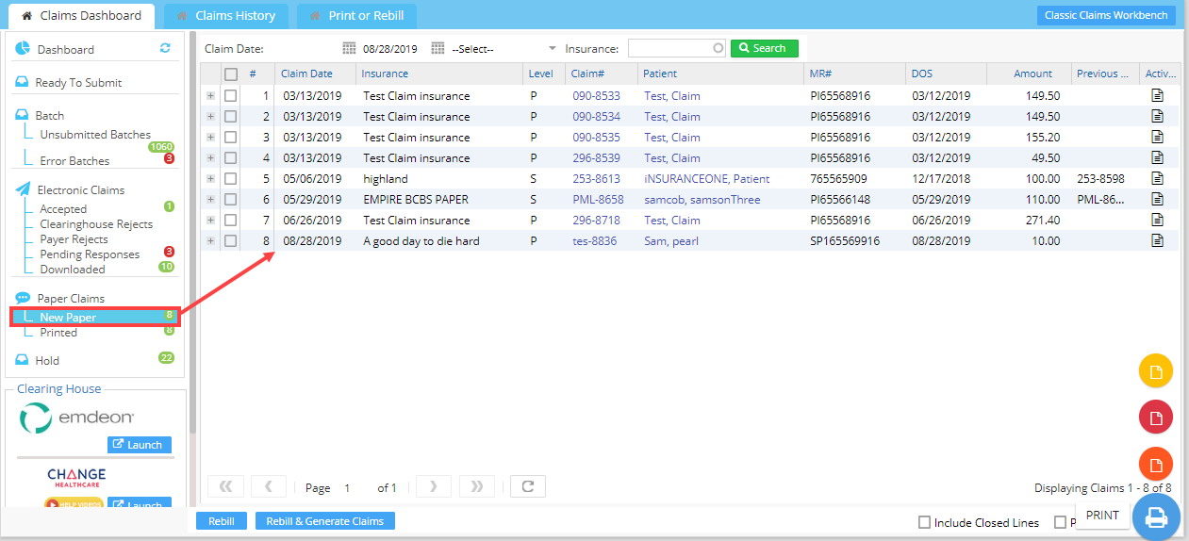Check the box for row 5 highland claim

(x=231, y=179)
